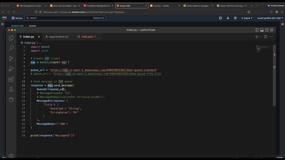This screenshot has width=285, height=160.
Task: Click 'StringValue' on line 18
Action: pos(59,112)
